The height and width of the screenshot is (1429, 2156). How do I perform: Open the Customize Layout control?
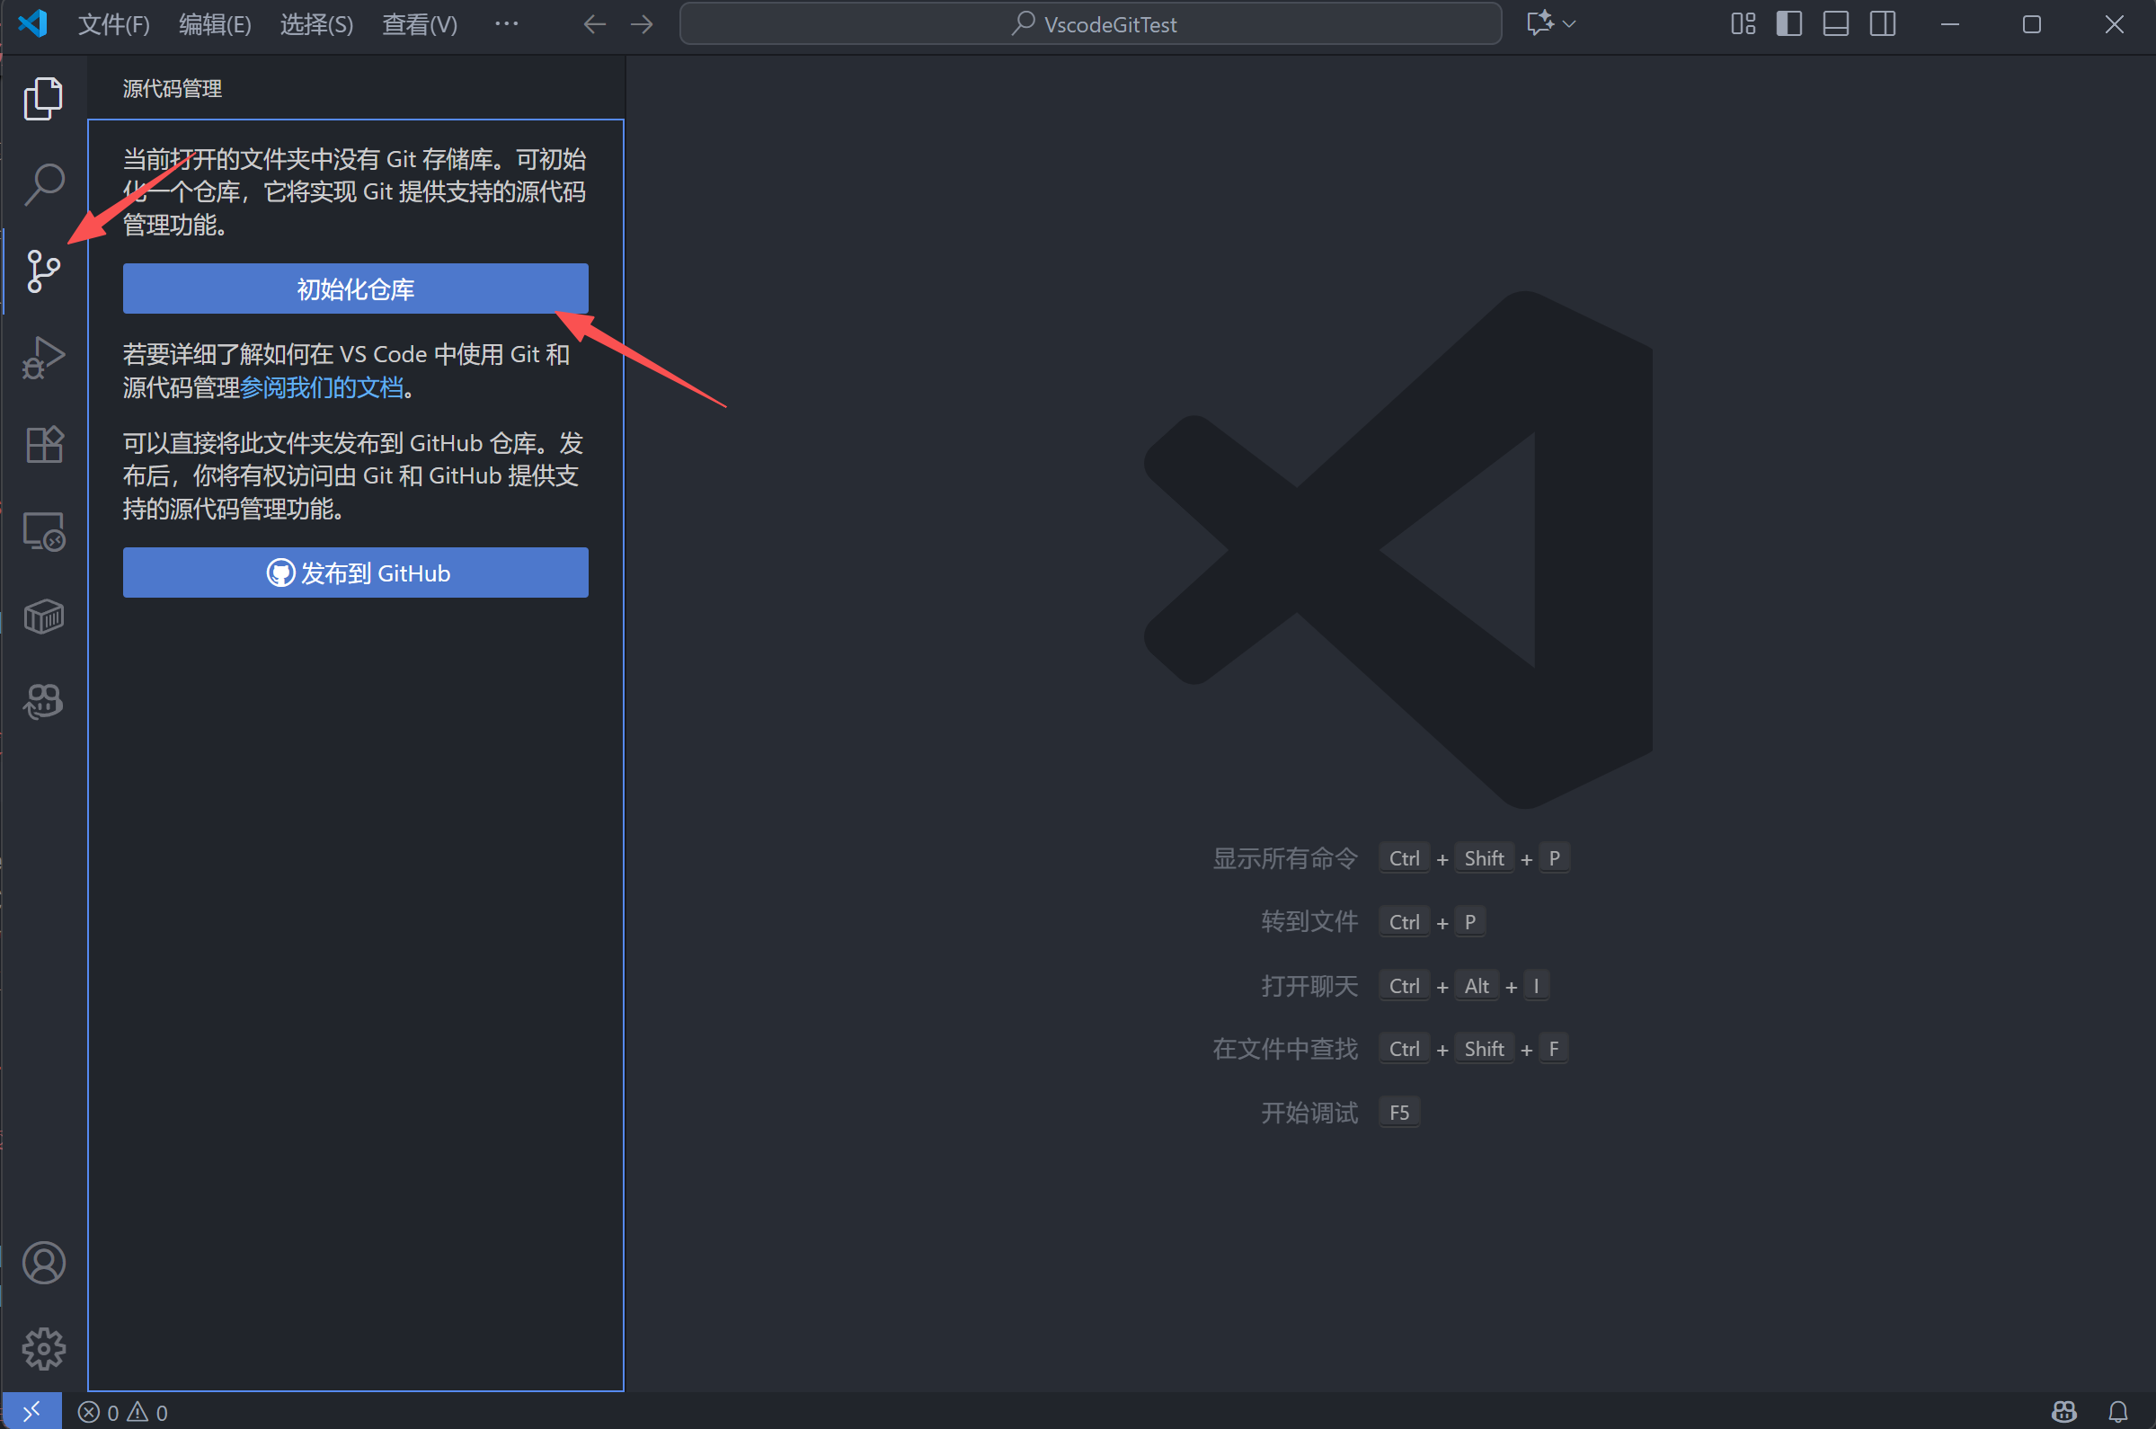point(1743,23)
